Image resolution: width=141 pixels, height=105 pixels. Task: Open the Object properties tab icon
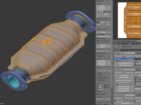tap(126, 43)
